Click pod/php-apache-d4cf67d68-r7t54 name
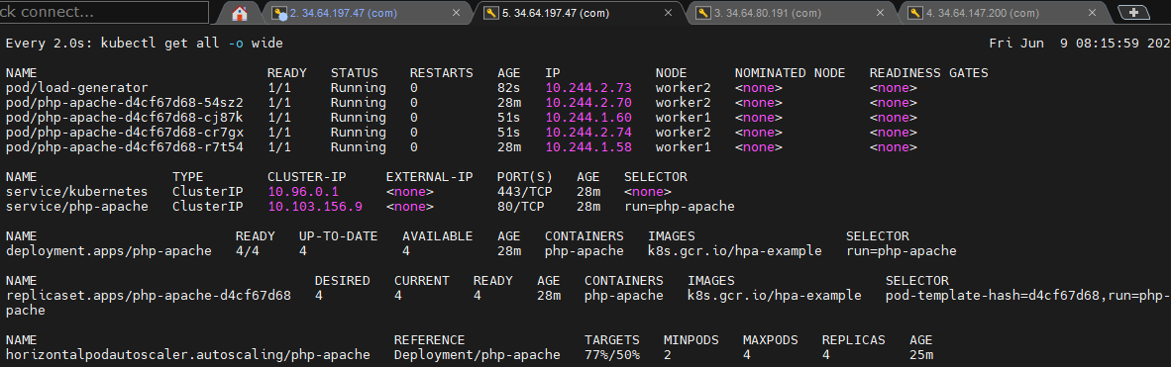 tap(124, 147)
